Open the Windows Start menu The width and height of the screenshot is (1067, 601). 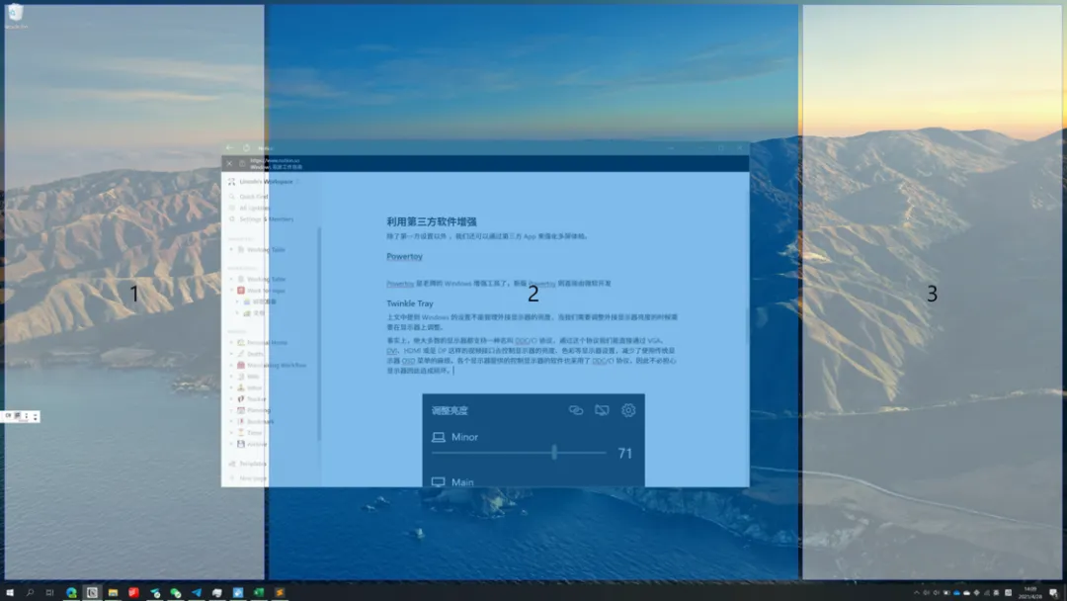tap(11, 593)
